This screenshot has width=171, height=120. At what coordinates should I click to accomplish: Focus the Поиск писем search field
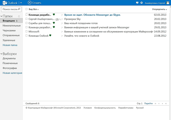coord(11,9)
